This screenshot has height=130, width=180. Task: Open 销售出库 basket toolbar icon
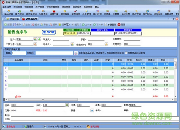click(54, 13)
